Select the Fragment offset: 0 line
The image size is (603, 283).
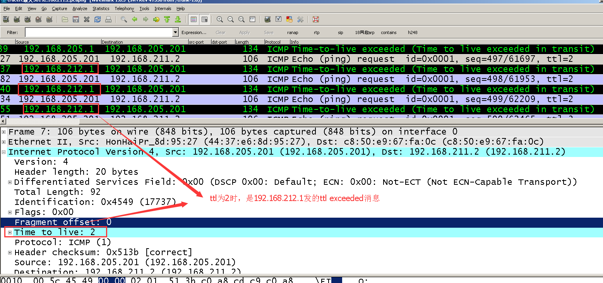301,222
